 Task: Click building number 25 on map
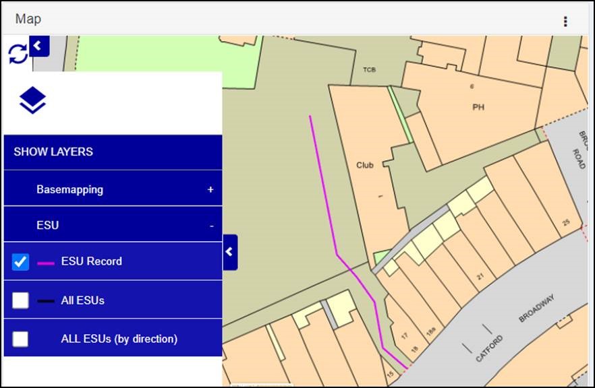pos(566,222)
